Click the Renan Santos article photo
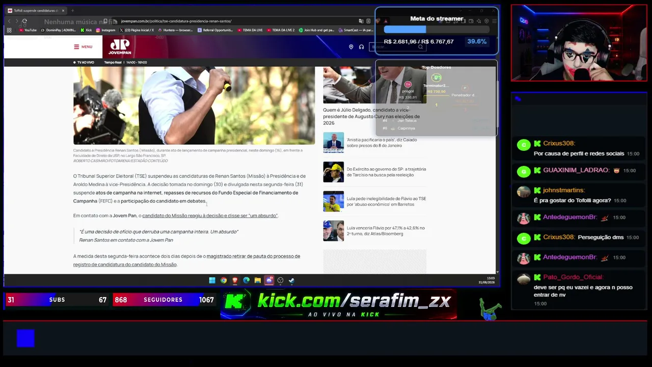The height and width of the screenshot is (367, 652). [194, 106]
